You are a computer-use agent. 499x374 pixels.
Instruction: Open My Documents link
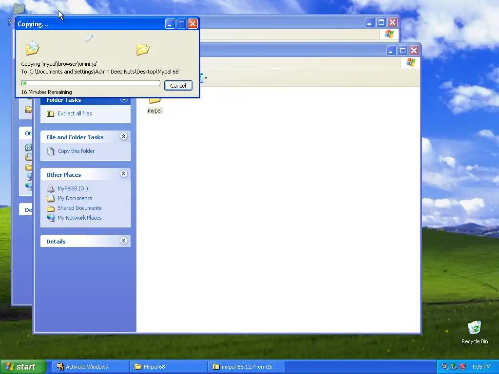point(75,199)
